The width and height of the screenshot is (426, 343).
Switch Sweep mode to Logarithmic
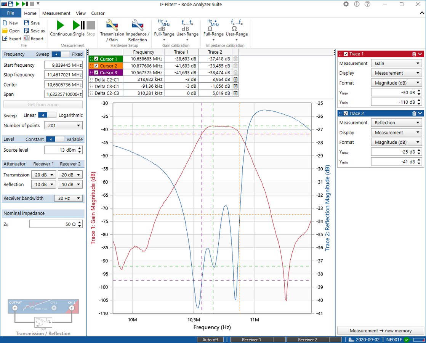[54, 115]
